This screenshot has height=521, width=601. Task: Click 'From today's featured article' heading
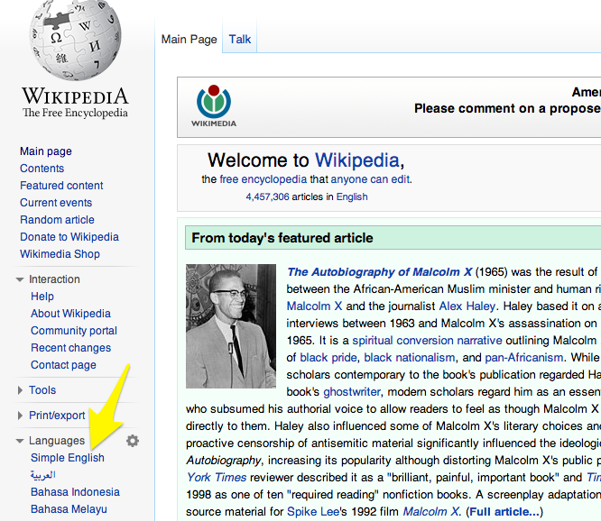(x=282, y=238)
